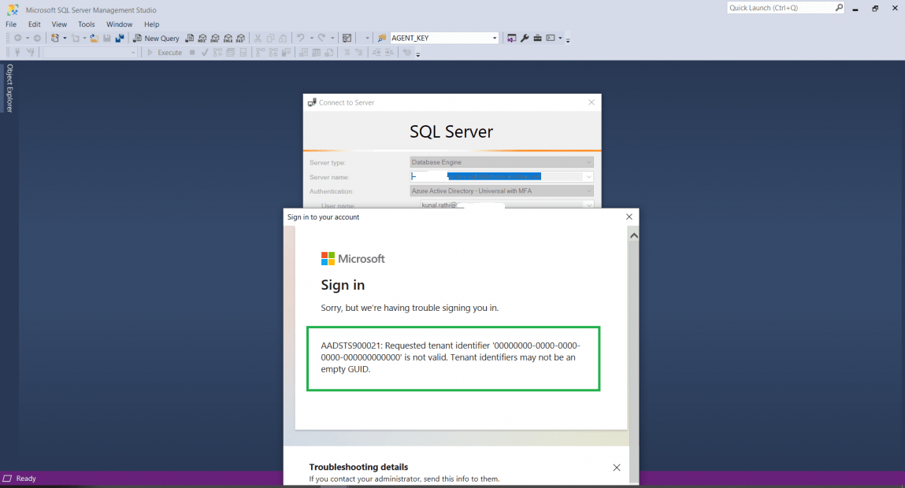Click the Execute query button

[165, 53]
